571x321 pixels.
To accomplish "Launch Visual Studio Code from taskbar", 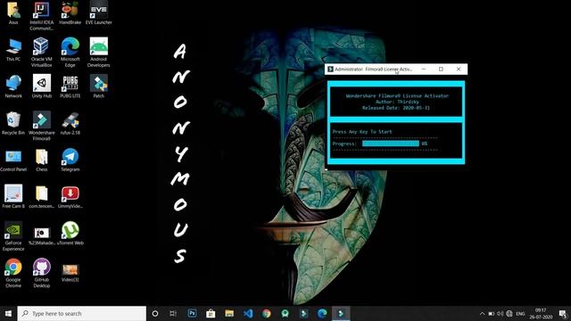I will tap(248, 313).
